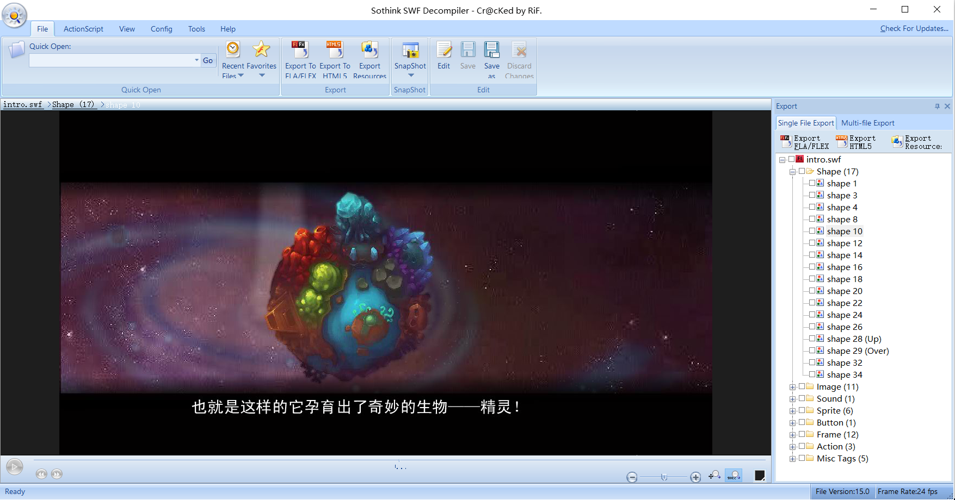Select shape 29 (Over) tree item
Screen dimensions: 955x500
coord(858,351)
